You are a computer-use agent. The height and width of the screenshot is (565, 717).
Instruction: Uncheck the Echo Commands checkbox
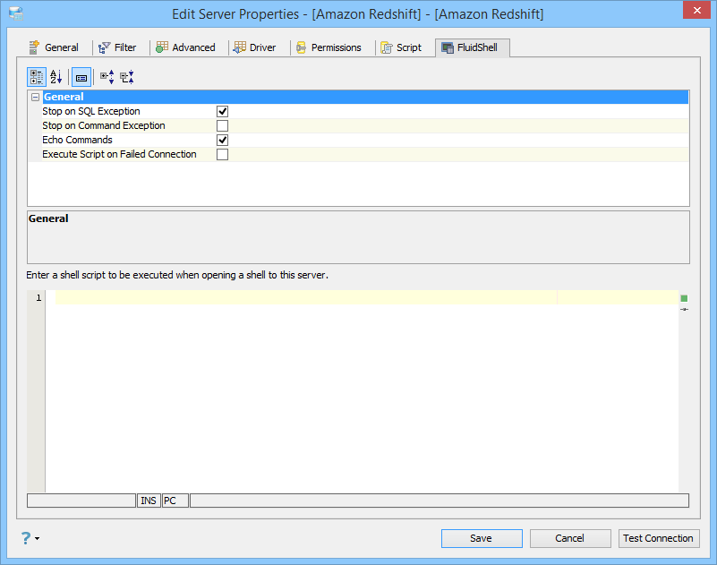click(222, 140)
